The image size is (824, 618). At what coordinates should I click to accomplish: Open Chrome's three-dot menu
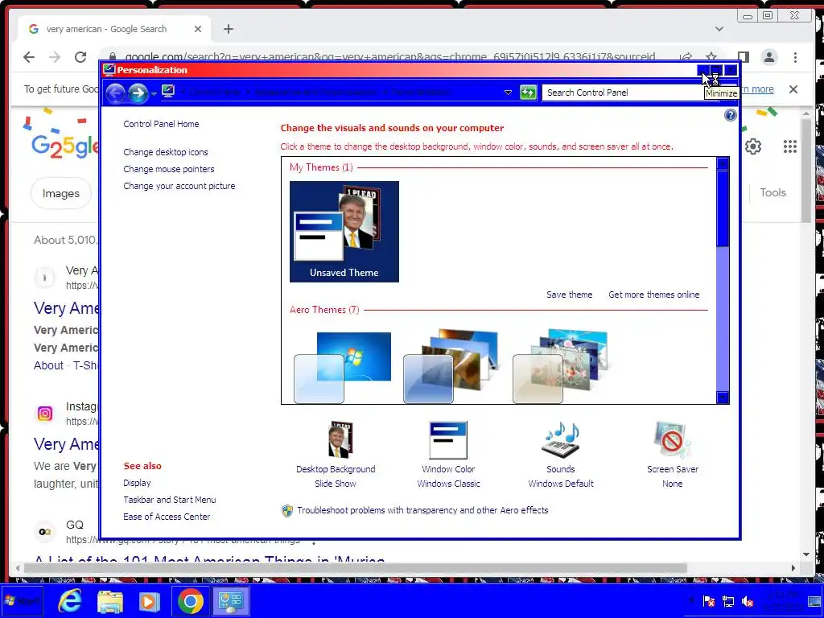click(795, 57)
